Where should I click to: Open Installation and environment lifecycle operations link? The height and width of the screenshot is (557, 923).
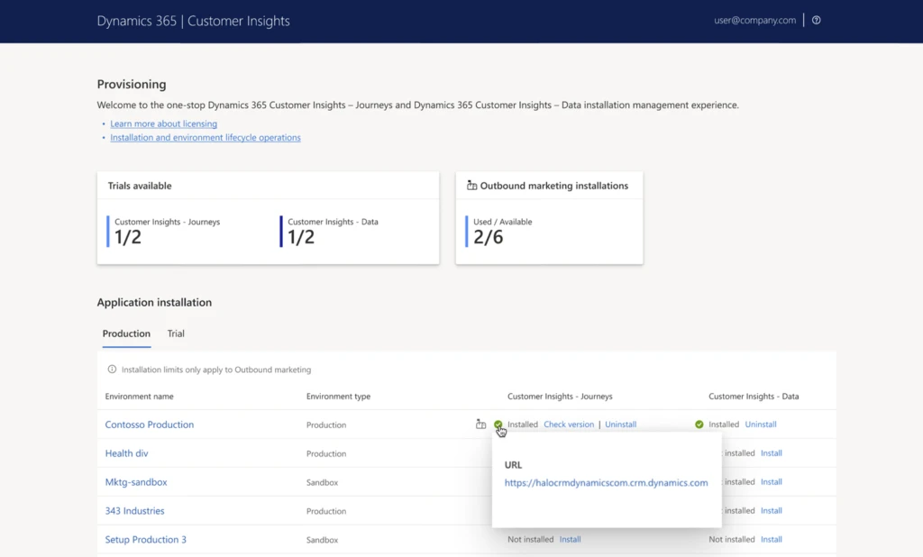point(205,138)
